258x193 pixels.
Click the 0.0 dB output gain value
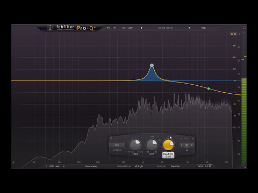(x=208, y=166)
